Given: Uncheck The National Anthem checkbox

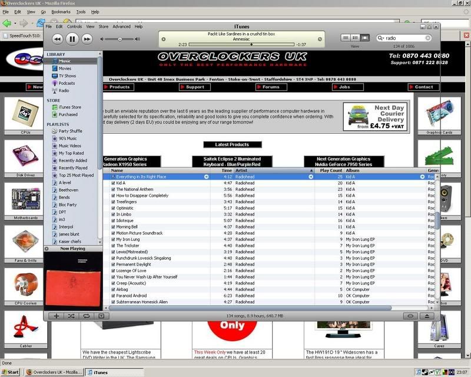Looking at the screenshot, I should click(x=113, y=190).
